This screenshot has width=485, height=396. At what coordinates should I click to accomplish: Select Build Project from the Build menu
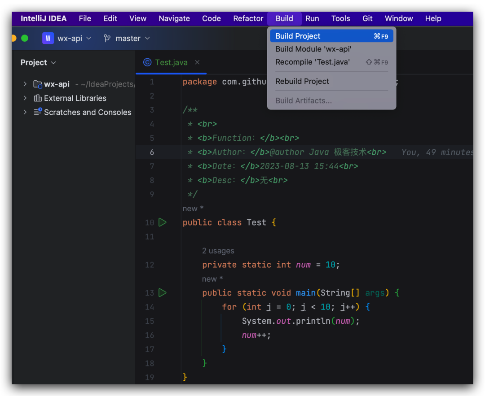pyautogui.click(x=297, y=36)
